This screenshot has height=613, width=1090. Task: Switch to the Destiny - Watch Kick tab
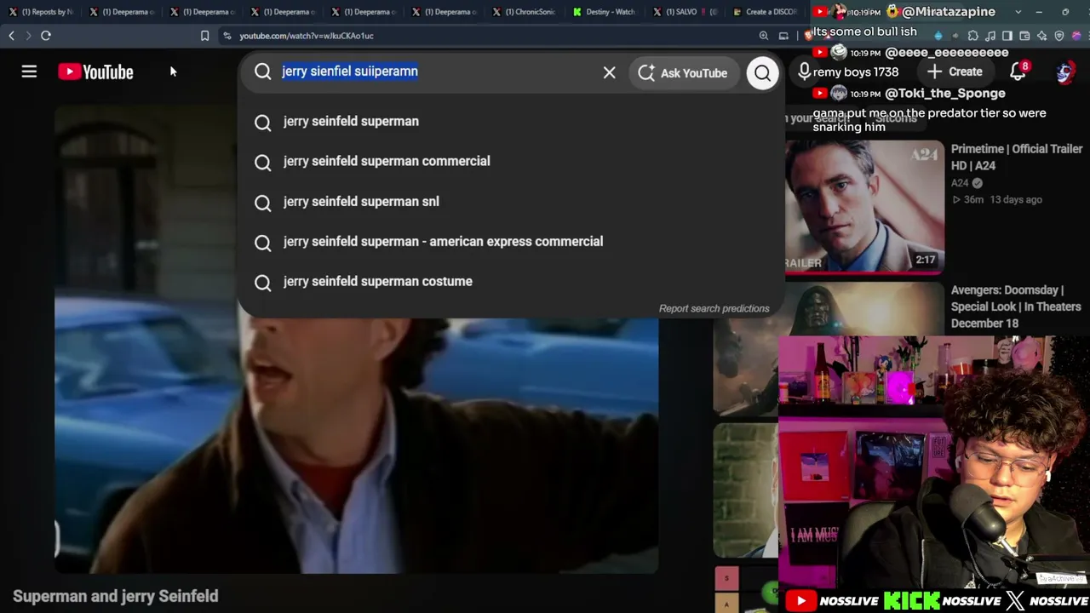pyautogui.click(x=605, y=12)
